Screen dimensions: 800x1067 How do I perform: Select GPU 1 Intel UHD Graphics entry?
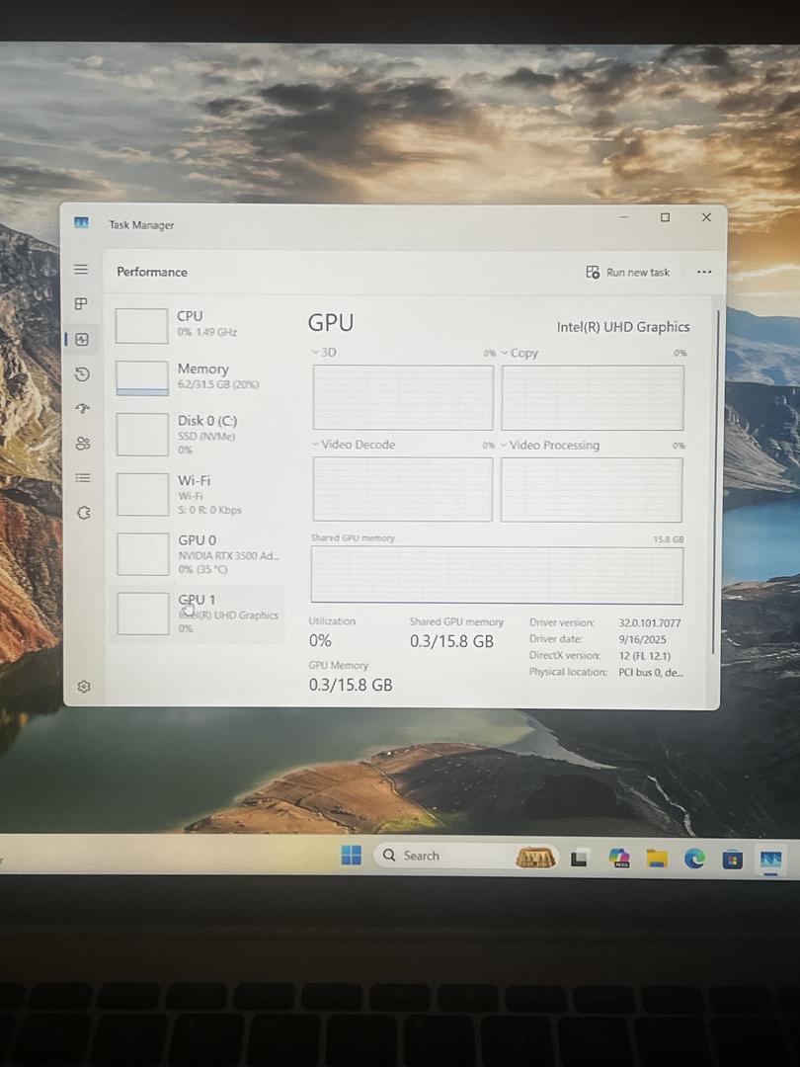(x=198, y=614)
